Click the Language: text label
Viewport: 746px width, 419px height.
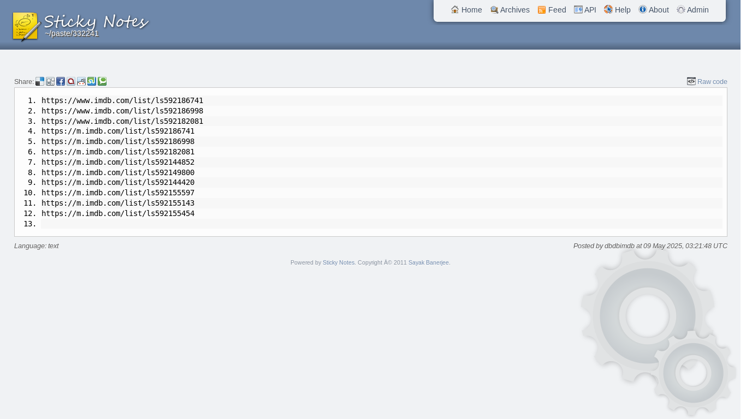[x=37, y=246]
